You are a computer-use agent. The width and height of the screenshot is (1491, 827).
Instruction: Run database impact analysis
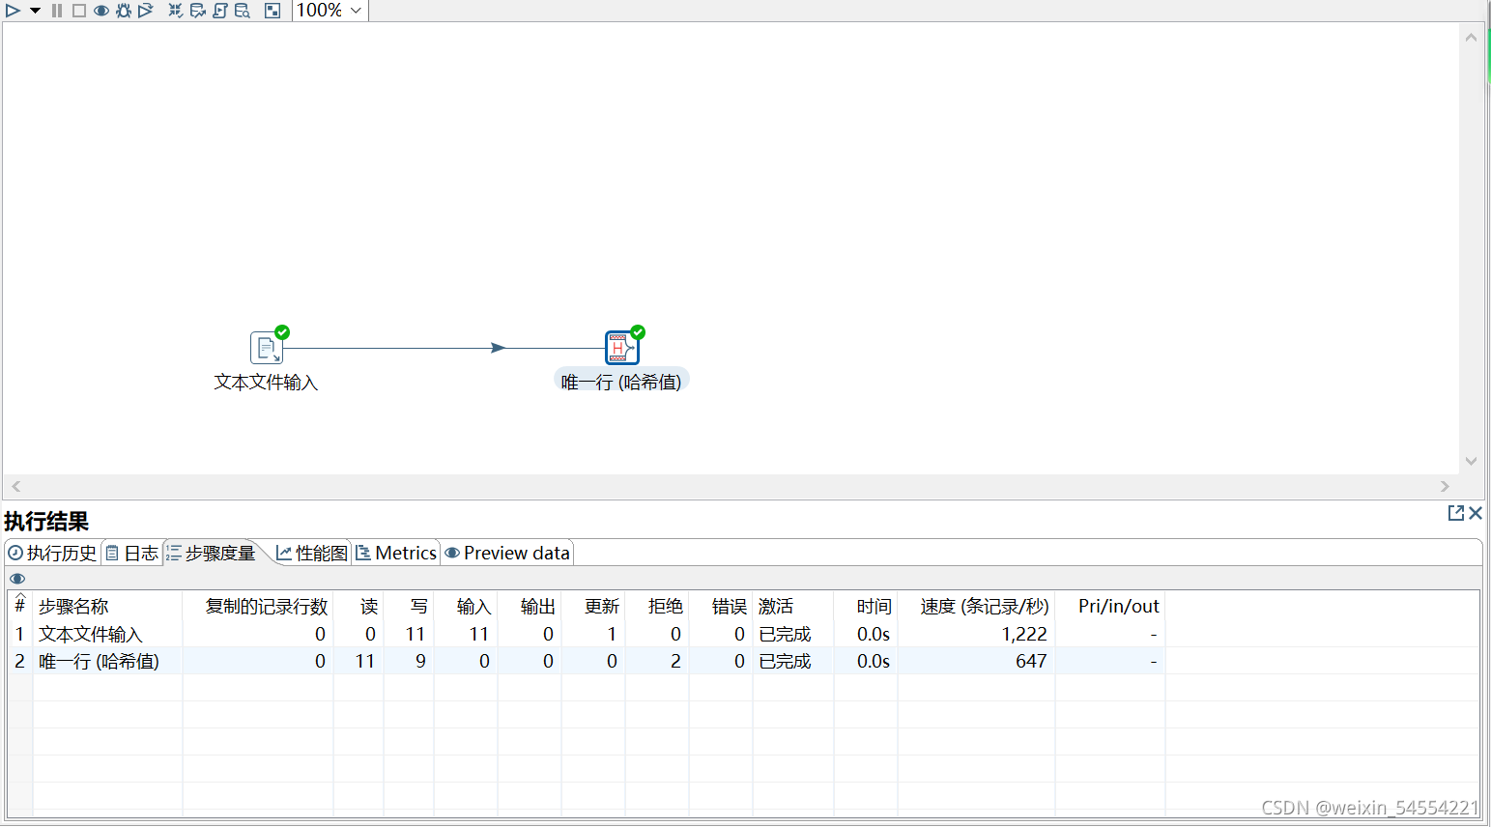point(197,11)
